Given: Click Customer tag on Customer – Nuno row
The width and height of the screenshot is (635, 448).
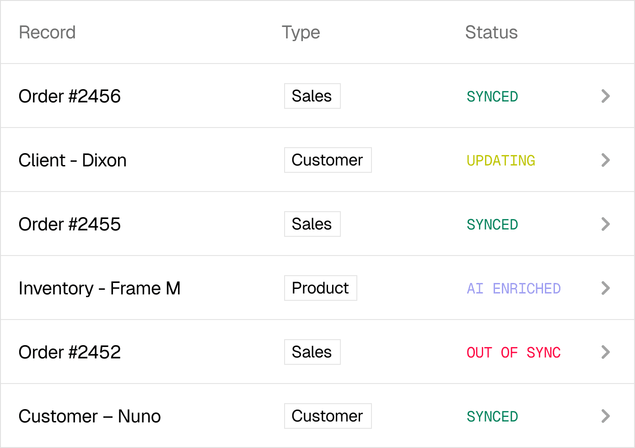Looking at the screenshot, I should (328, 416).
